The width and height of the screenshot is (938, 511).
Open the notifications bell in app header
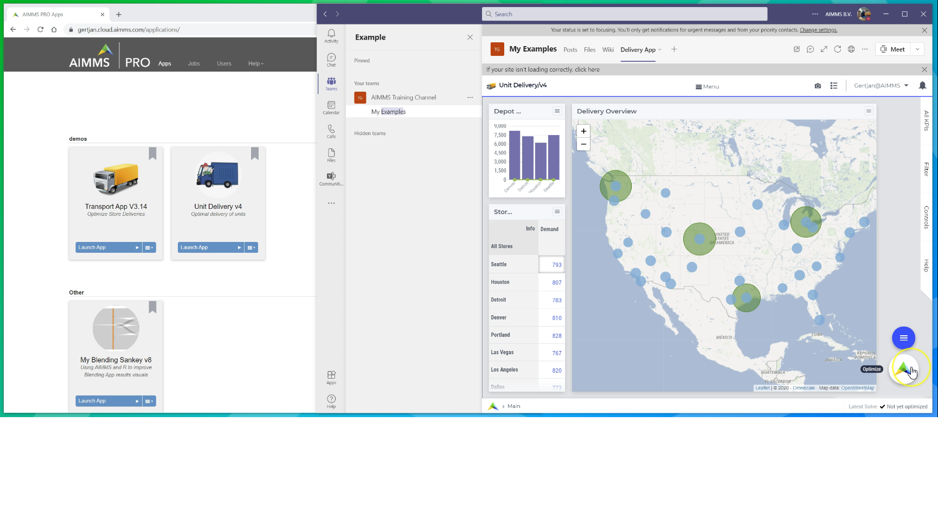[922, 85]
